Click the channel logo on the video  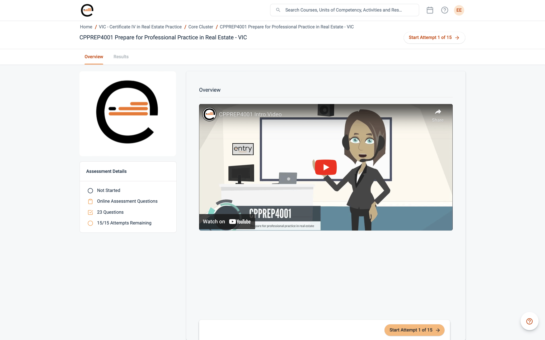[209, 114]
